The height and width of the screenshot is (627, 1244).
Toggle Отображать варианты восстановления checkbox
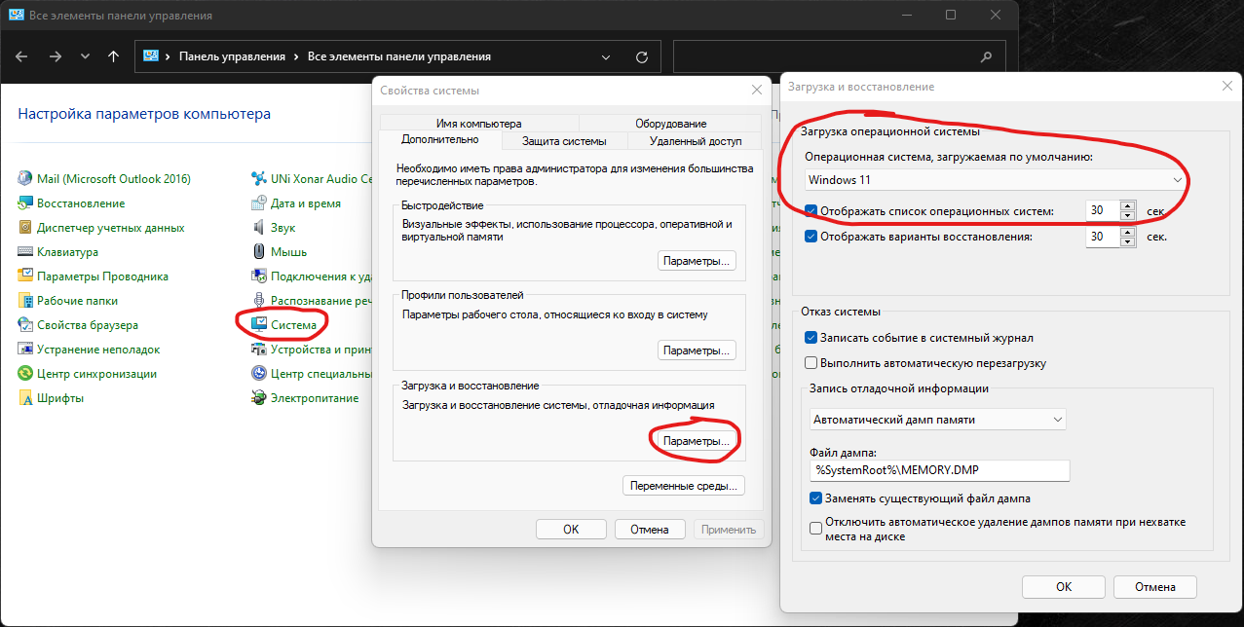tap(811, 236)
